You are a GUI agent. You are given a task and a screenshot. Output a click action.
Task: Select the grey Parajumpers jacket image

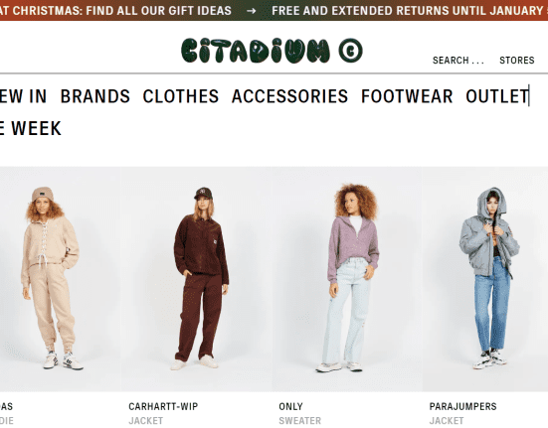(485, 279)
